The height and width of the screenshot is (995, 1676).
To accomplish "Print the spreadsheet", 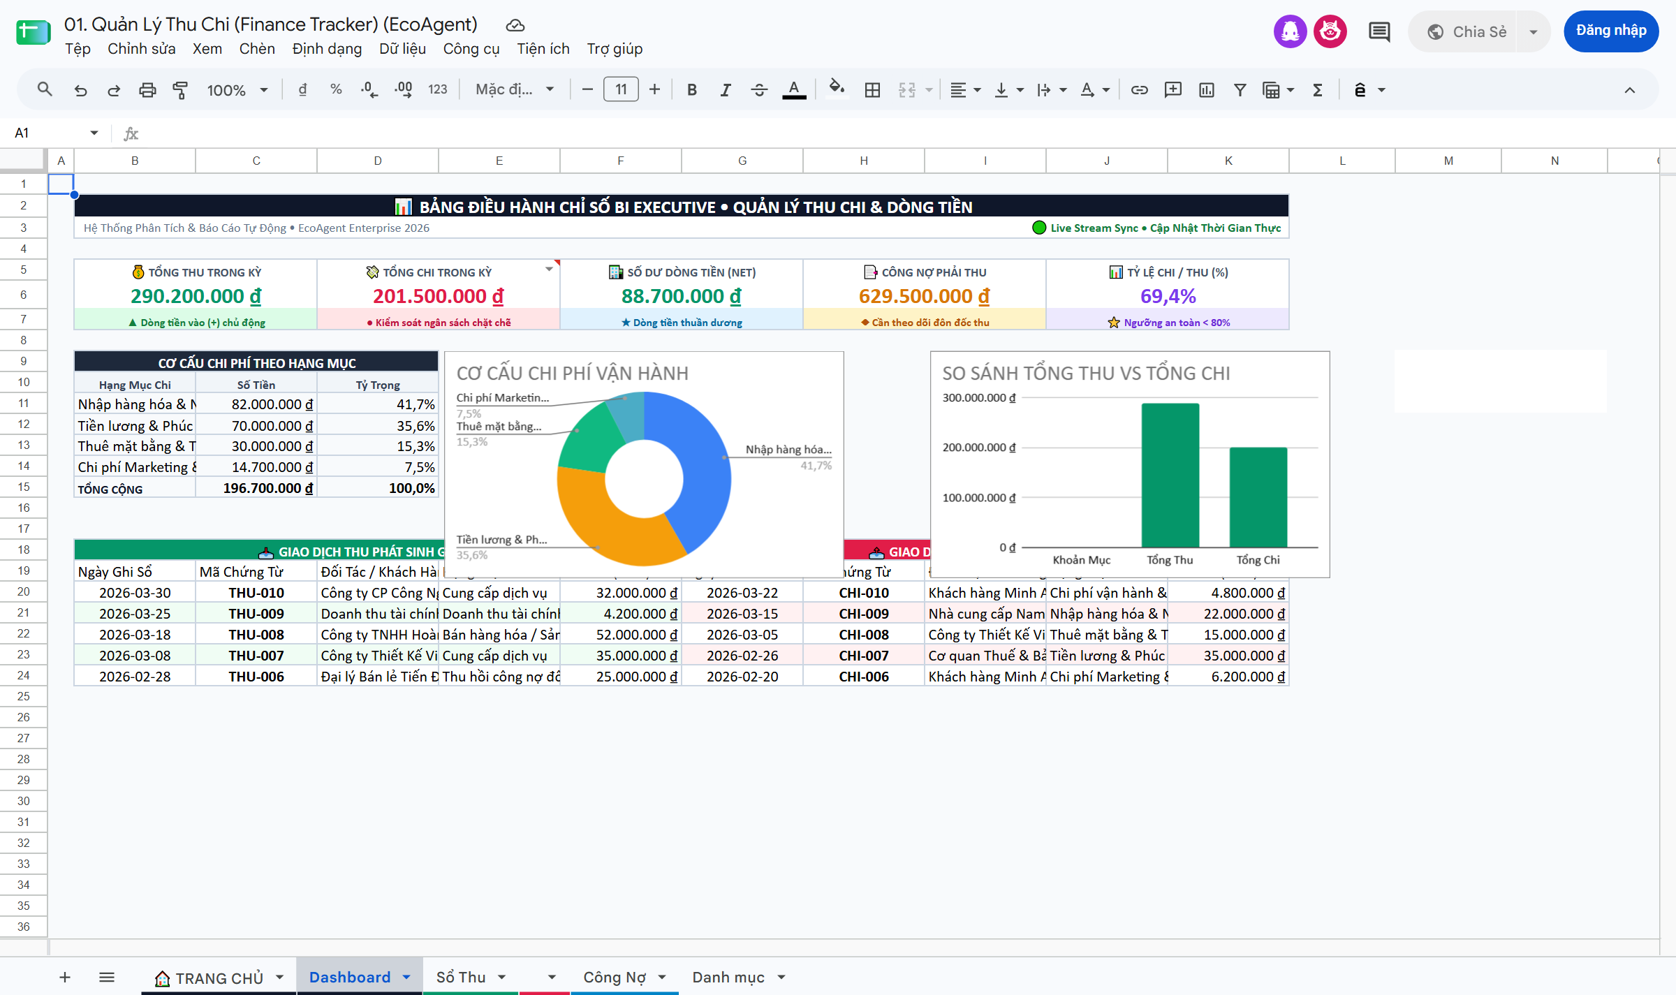I will coord(147,90).
